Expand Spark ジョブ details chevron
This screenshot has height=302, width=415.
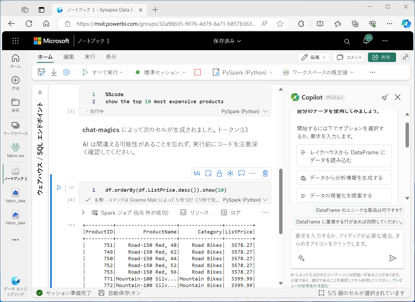[83, 212]
